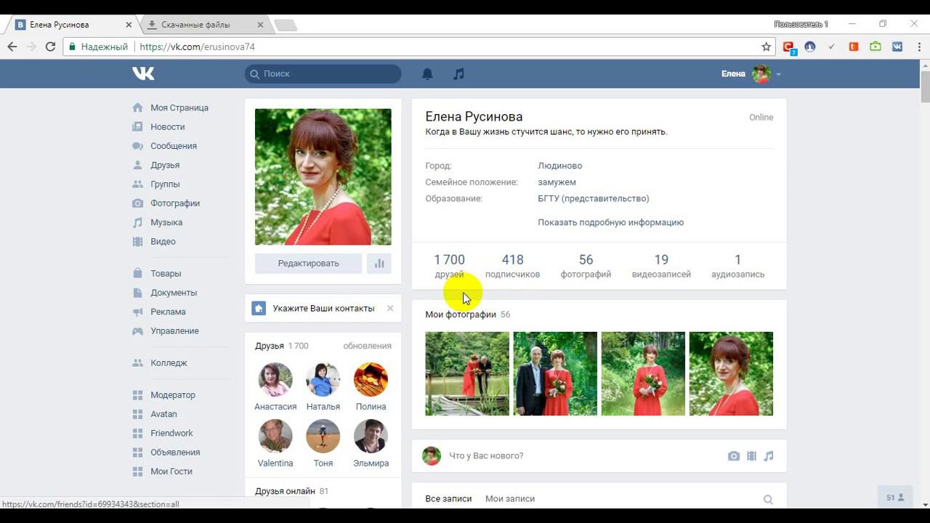Open the 418 подписчиков counter
Image resolution: width=930 pixels, height=523 pixels.
(512, 266)
